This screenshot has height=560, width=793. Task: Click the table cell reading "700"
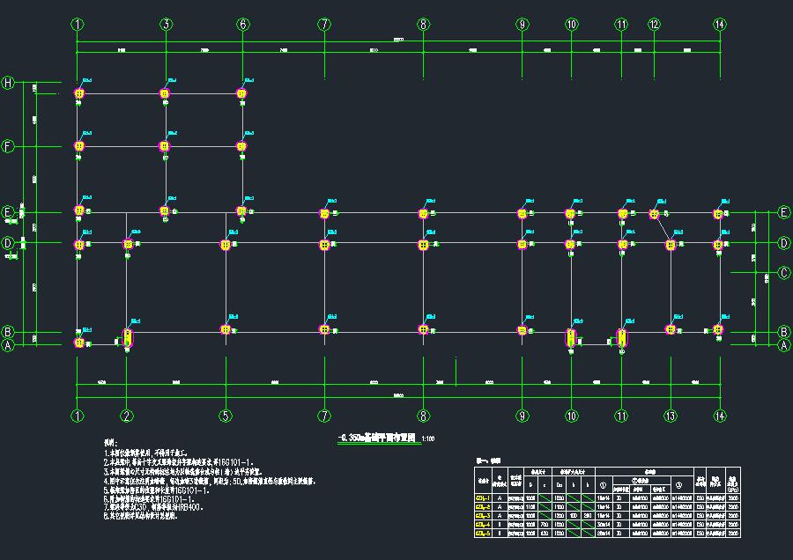(x=545, y=525)
